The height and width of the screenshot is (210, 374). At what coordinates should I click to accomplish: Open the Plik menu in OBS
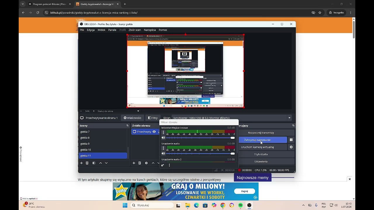pos(82,30)
